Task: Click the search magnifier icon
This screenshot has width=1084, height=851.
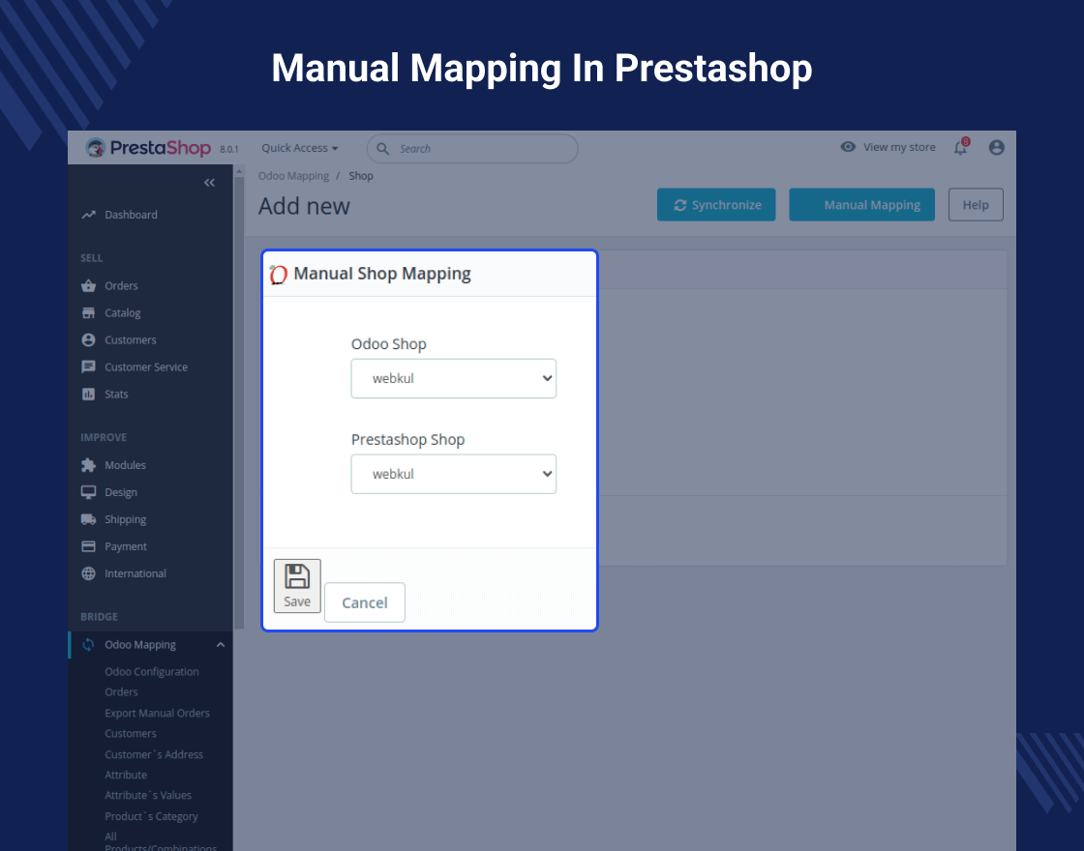Action: click(x=382, y=149)
